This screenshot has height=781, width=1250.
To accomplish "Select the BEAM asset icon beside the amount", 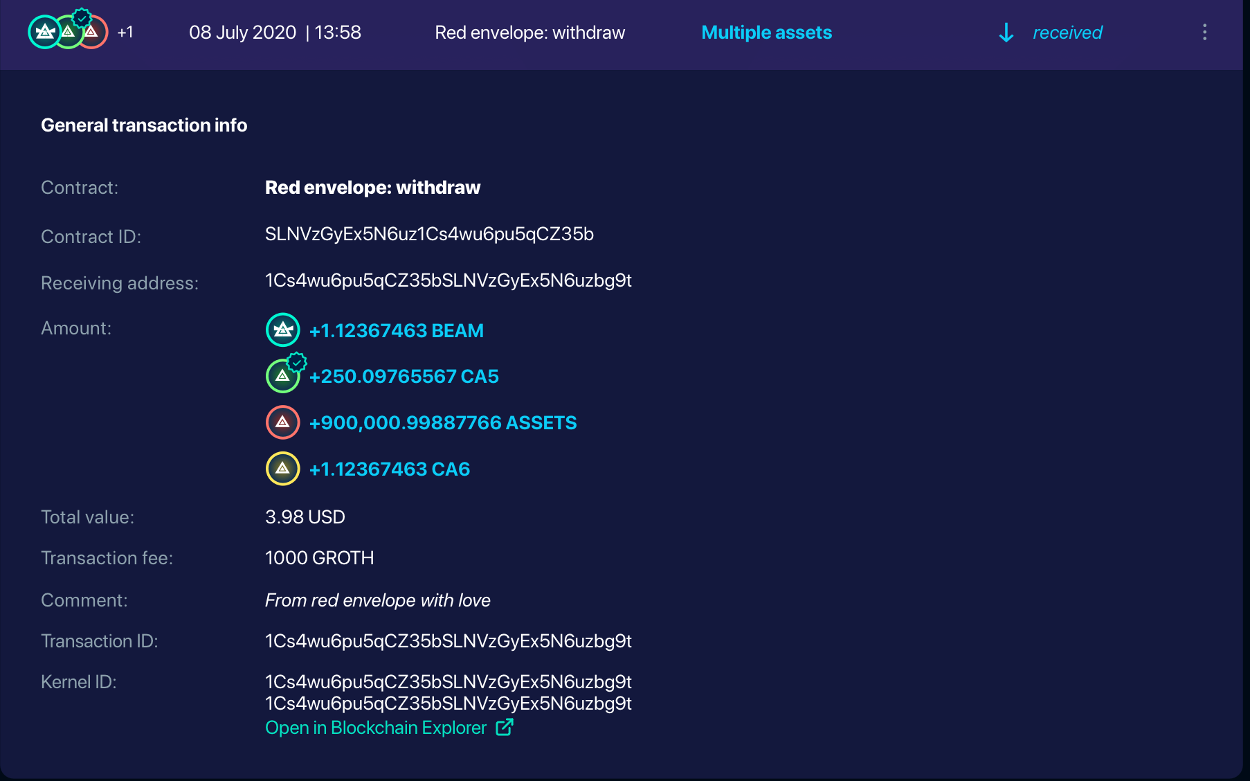I will point(282,330).
